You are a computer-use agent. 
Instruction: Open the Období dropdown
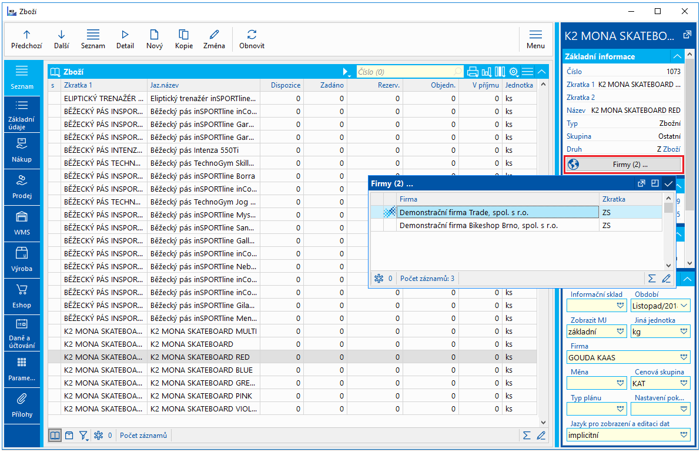[684, 306]
